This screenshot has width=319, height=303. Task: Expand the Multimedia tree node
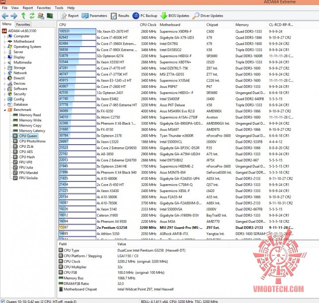[x=5, y=63]
